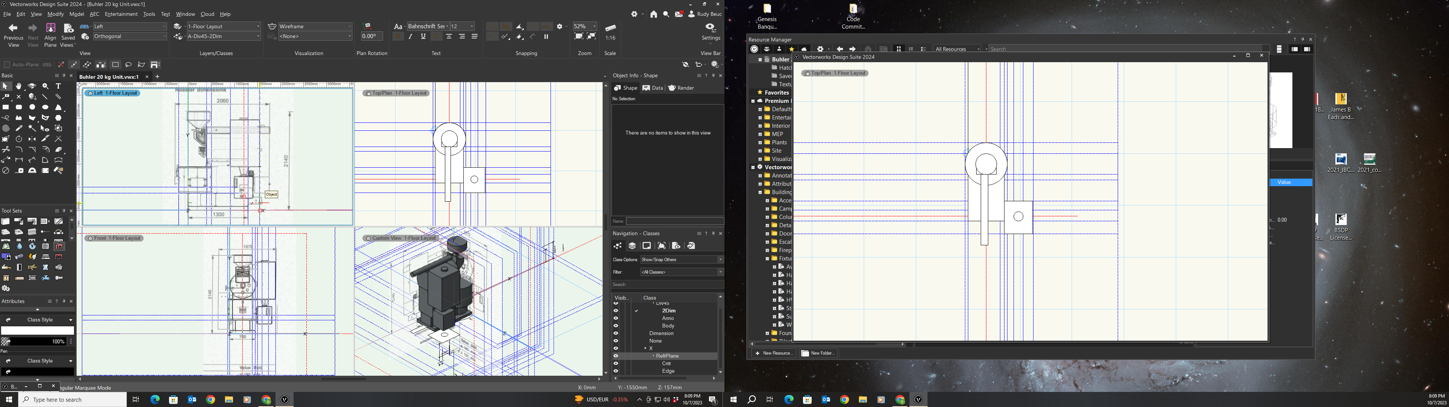Image resolution: width=1449 pixels, height=407 pixels.
Task: Switch to the Render tab in Object Info
Action: pyautogui.click(x=681, y=88)
